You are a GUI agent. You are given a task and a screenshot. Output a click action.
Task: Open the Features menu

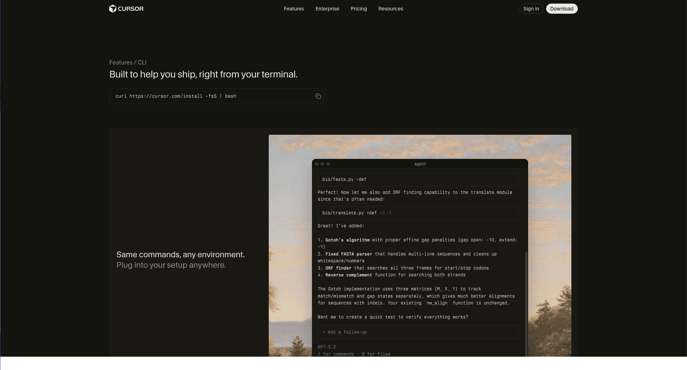tap(294, 9)
